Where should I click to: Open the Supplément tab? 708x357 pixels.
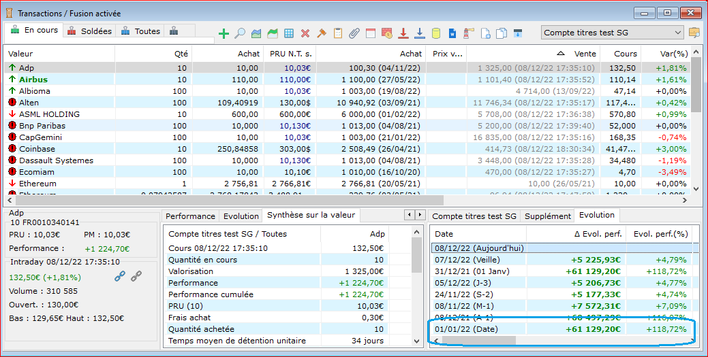548,216
